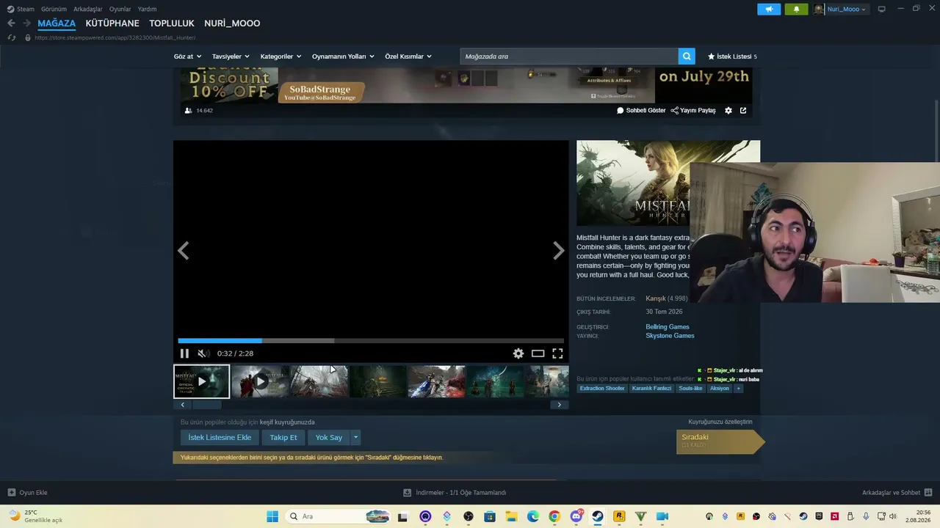940x528 pixels.
Task: Open the NURİ_MOOO profile tab
Action: tap(232, 23)
